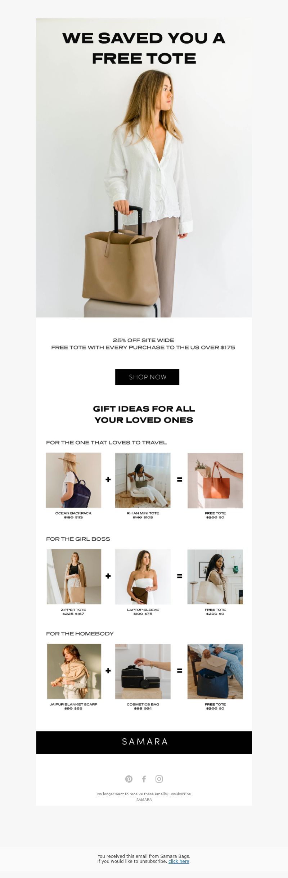Select the navy free tote image

pyautogui.click(x=215, y=671)
